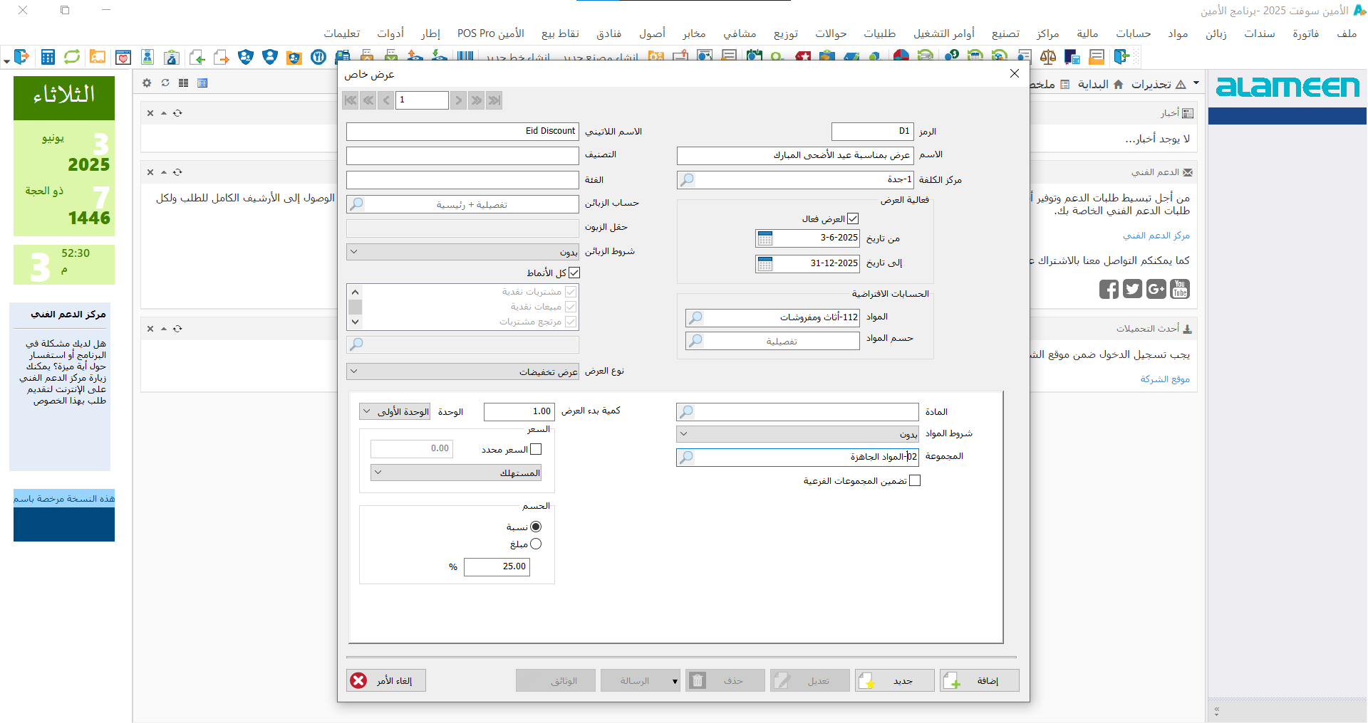
Task: Click the 'إضافة' button
Action: click(x=979, y=681)
